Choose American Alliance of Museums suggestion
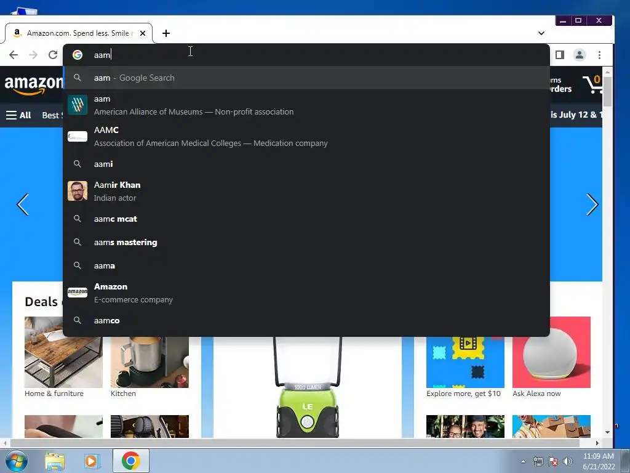Screen dimensions: 630x473 click(x=306, y=105)
